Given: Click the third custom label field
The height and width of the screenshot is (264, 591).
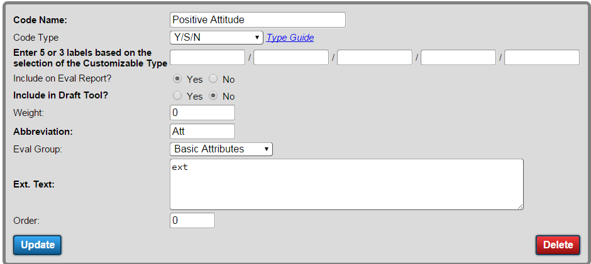Looking at the screenshot, I should pyautogui.click(x=375, y=58).
